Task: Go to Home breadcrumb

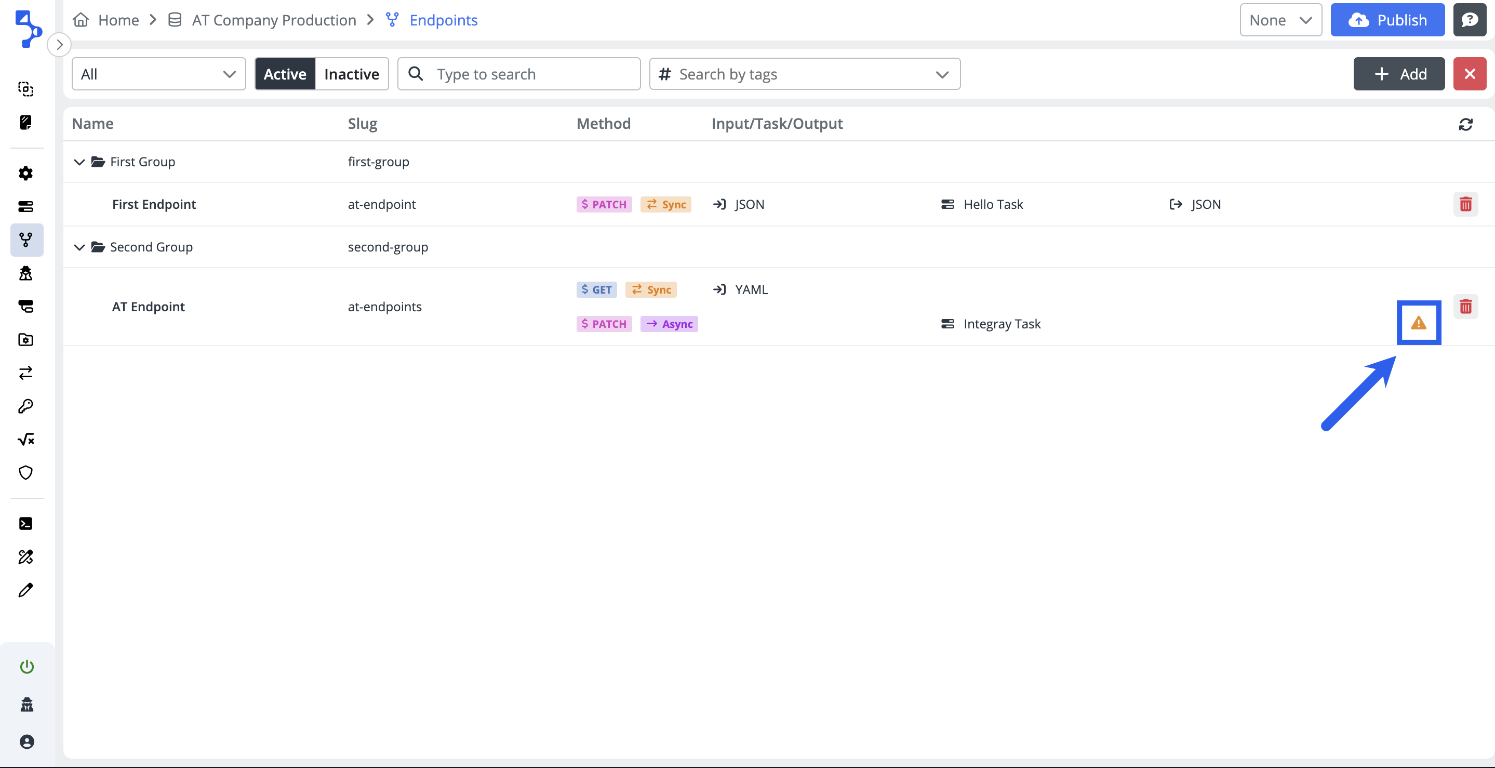Action: 118,20
